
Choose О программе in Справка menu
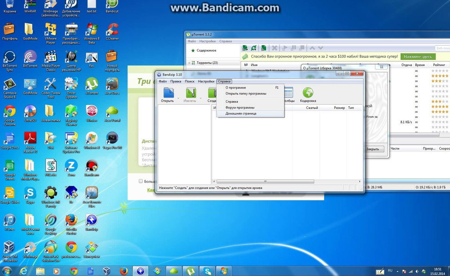(250, 88)
